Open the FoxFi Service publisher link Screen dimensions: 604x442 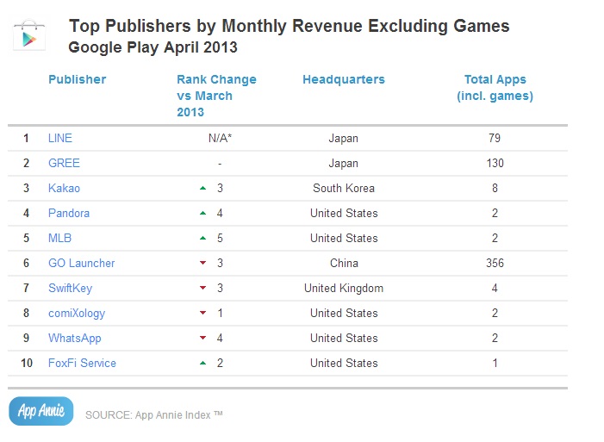tap(82, 363)
